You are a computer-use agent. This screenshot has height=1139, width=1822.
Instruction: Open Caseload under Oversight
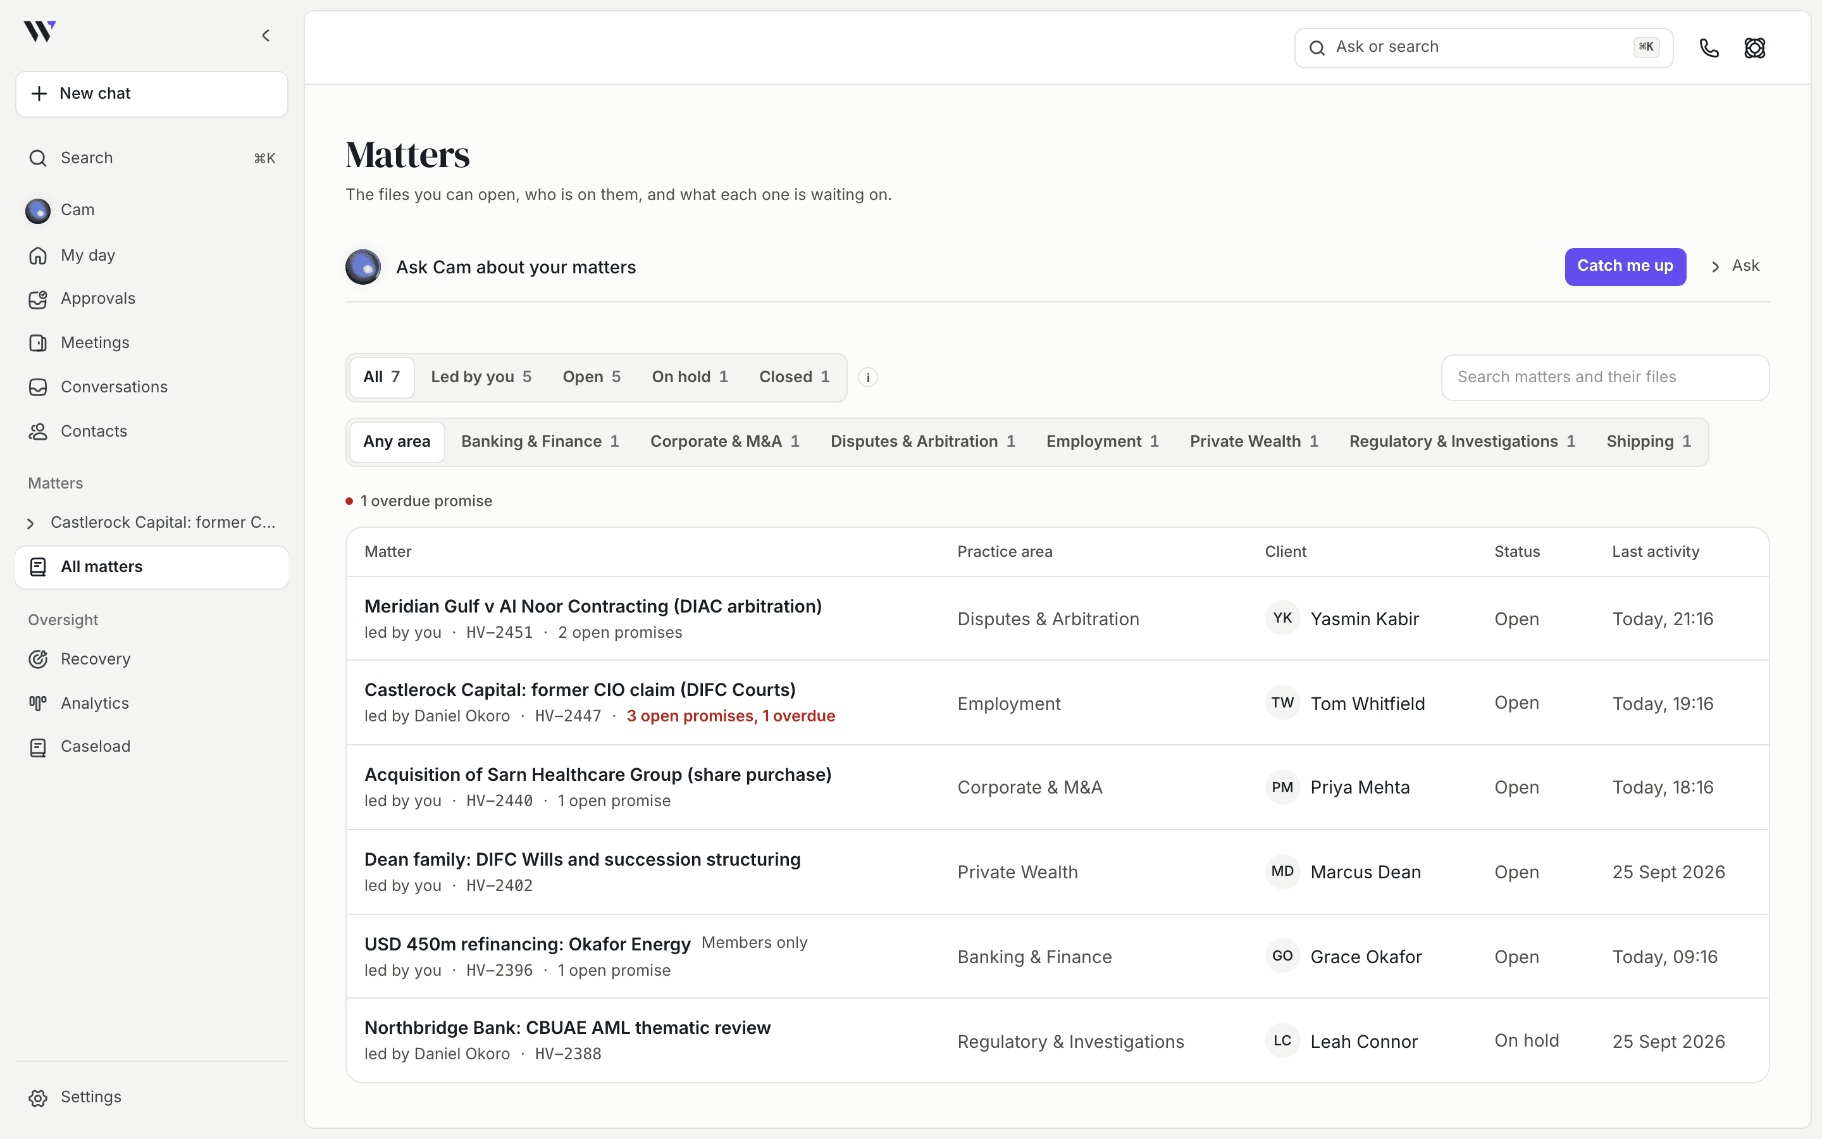151,747
